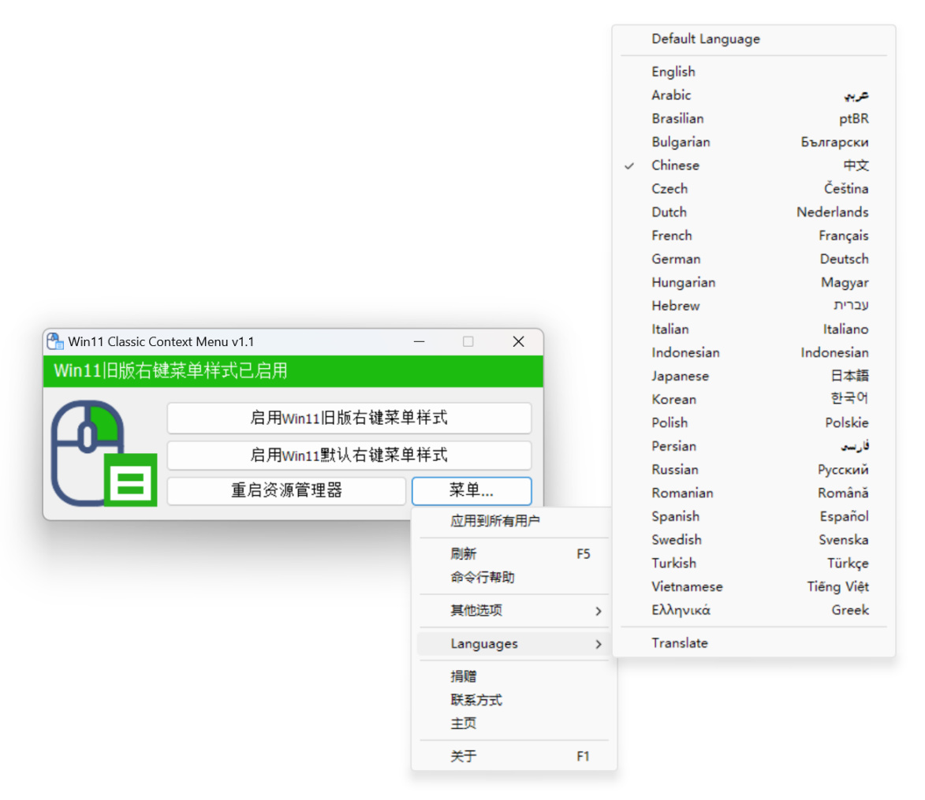Select Vietnamese language
This screenshot has width=925, height=800.
pyautogui.click(x=753, y=586)
